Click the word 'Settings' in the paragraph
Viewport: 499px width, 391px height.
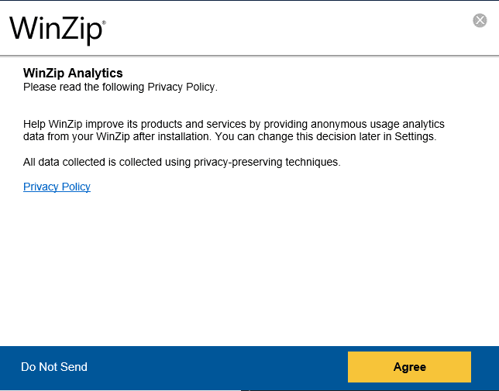click(x=415, y=137)
